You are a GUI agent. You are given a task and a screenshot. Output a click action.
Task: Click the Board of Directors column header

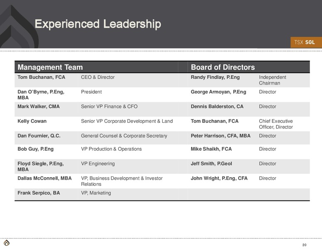pos(223,67)
